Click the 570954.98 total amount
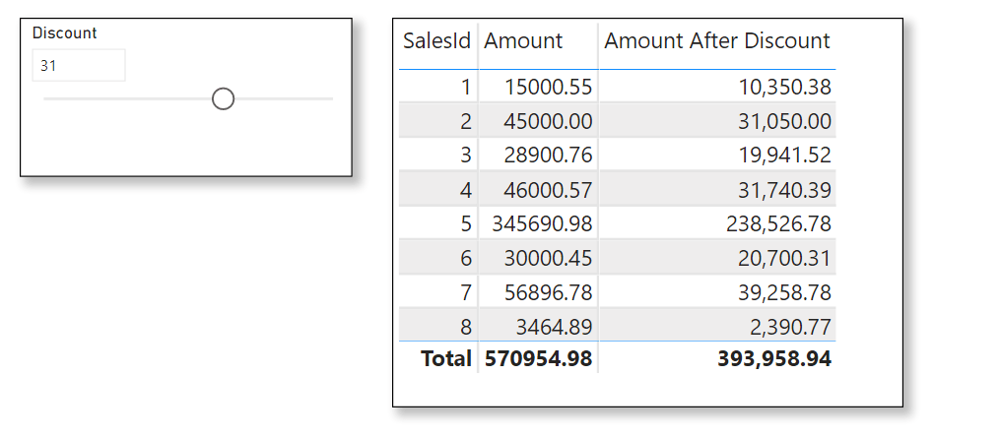 point(538,359)
